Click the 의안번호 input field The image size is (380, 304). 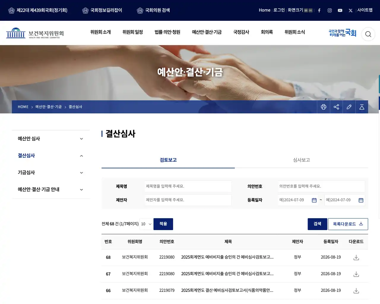[322, 186]
